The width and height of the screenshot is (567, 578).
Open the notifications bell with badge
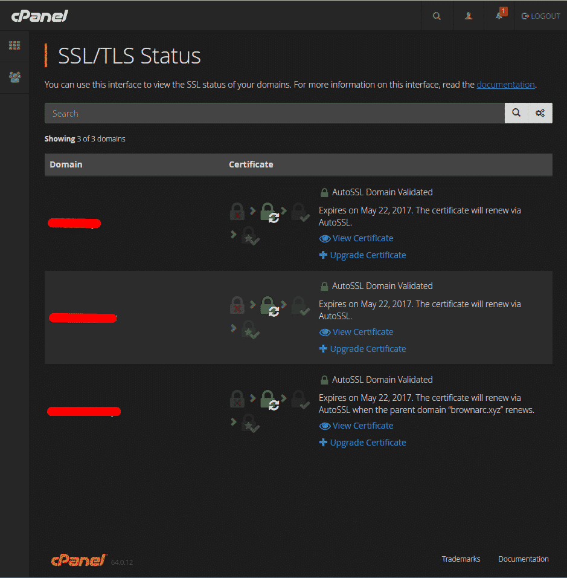[x=499, y=16]
